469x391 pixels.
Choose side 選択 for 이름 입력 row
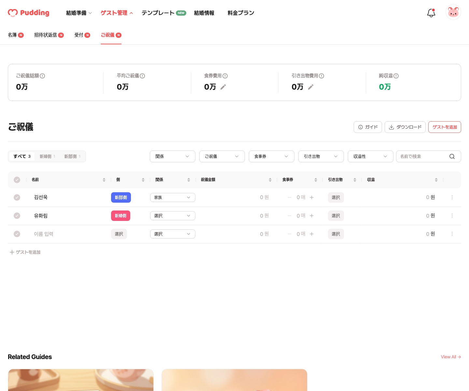coord(119,234)
